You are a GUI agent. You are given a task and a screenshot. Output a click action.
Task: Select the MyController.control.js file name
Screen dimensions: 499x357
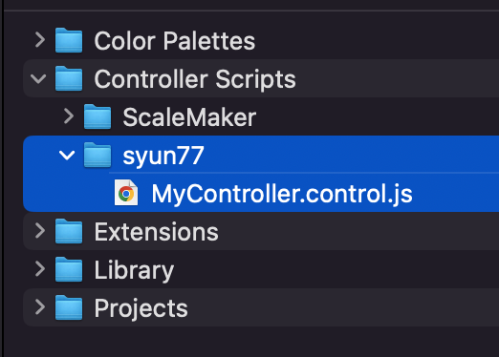pyautogui.click(x=282, y=194)
